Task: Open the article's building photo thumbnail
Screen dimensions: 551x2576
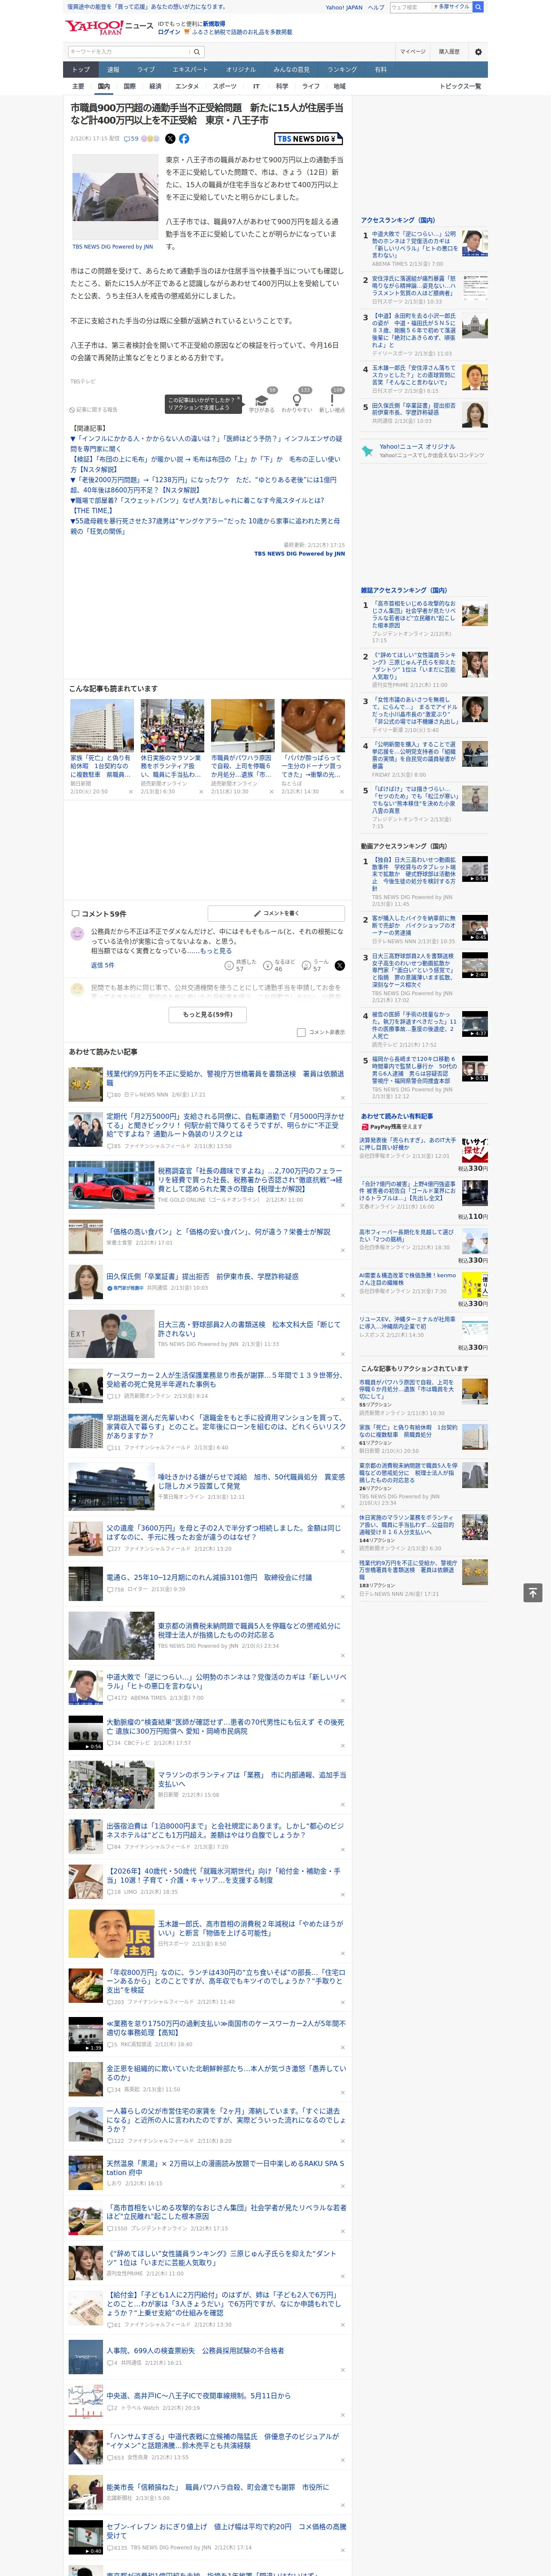Action: [x=114, y=197]
